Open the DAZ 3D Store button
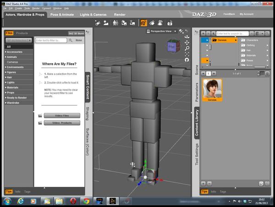Image resolution: width=275 pixels, height=207 pixels. [x=76, y=33]
